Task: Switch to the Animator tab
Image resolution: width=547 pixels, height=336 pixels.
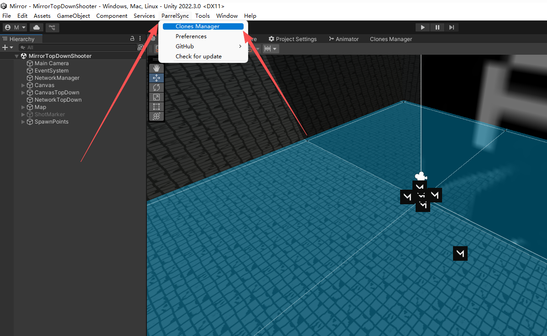Action: click(344, 39)
